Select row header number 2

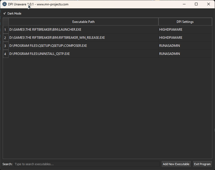(x=6, y=38)
